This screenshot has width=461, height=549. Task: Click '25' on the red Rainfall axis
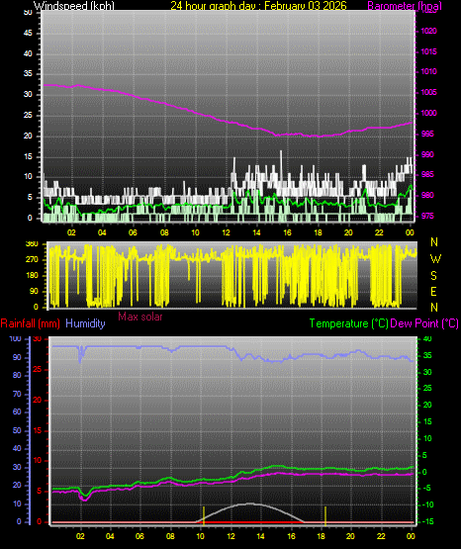(37, 369)
